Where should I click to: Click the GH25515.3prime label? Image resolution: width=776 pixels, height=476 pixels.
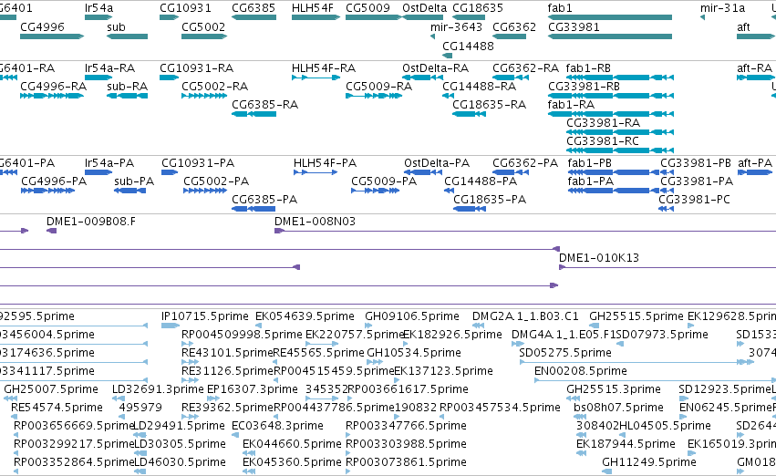613,388
